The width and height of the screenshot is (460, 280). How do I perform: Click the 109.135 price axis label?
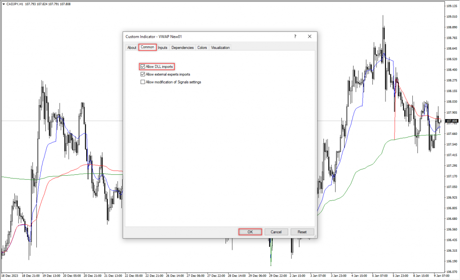coord(452,6)
